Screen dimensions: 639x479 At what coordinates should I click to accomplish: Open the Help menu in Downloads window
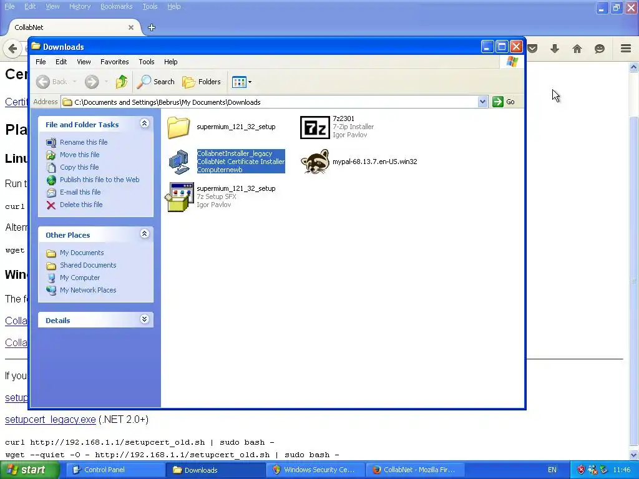click(x=171, y=62)
